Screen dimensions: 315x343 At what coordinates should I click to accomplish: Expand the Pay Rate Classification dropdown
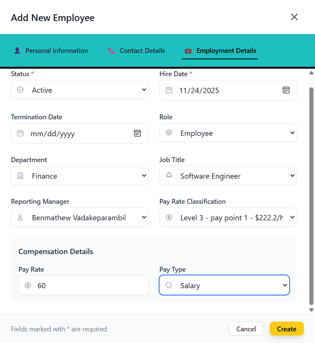228,217
